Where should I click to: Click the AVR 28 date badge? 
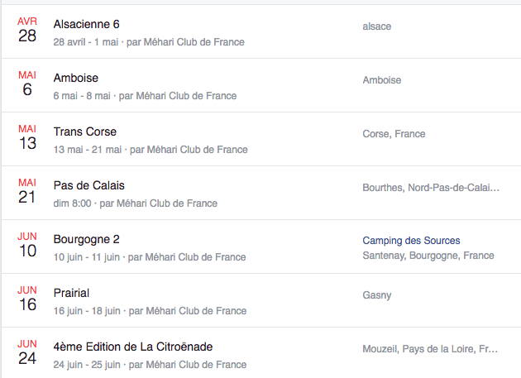point(27,31)
